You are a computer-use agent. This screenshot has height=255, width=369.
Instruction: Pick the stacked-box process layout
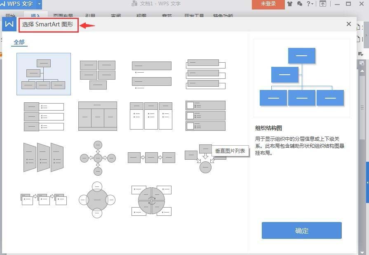click(x=44, y=199)
